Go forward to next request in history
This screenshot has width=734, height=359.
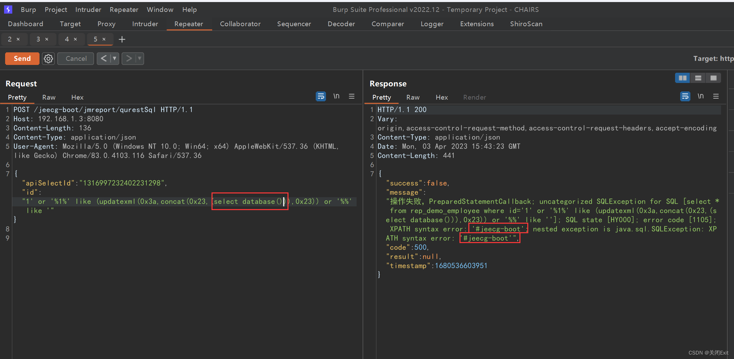pyautogui.click(x=129, y=58)
